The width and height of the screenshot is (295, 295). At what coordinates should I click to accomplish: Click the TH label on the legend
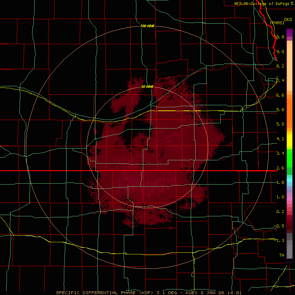282,255
